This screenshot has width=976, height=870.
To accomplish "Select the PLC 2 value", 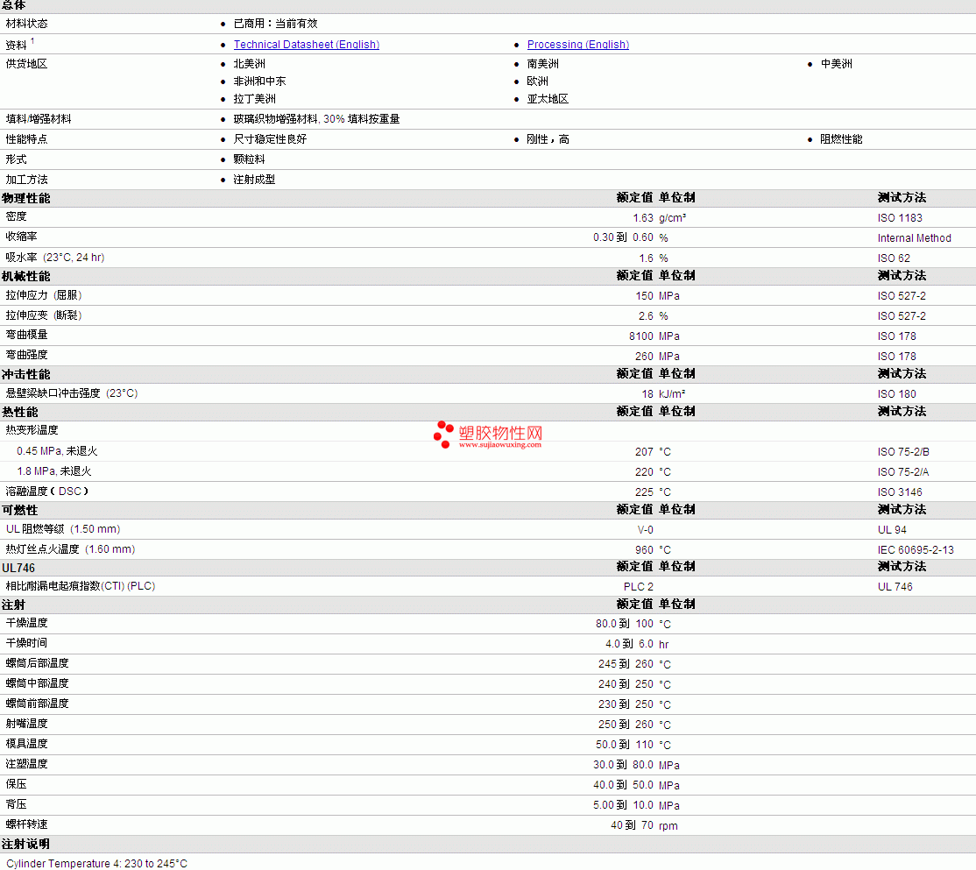I will (x=639, y=586).
